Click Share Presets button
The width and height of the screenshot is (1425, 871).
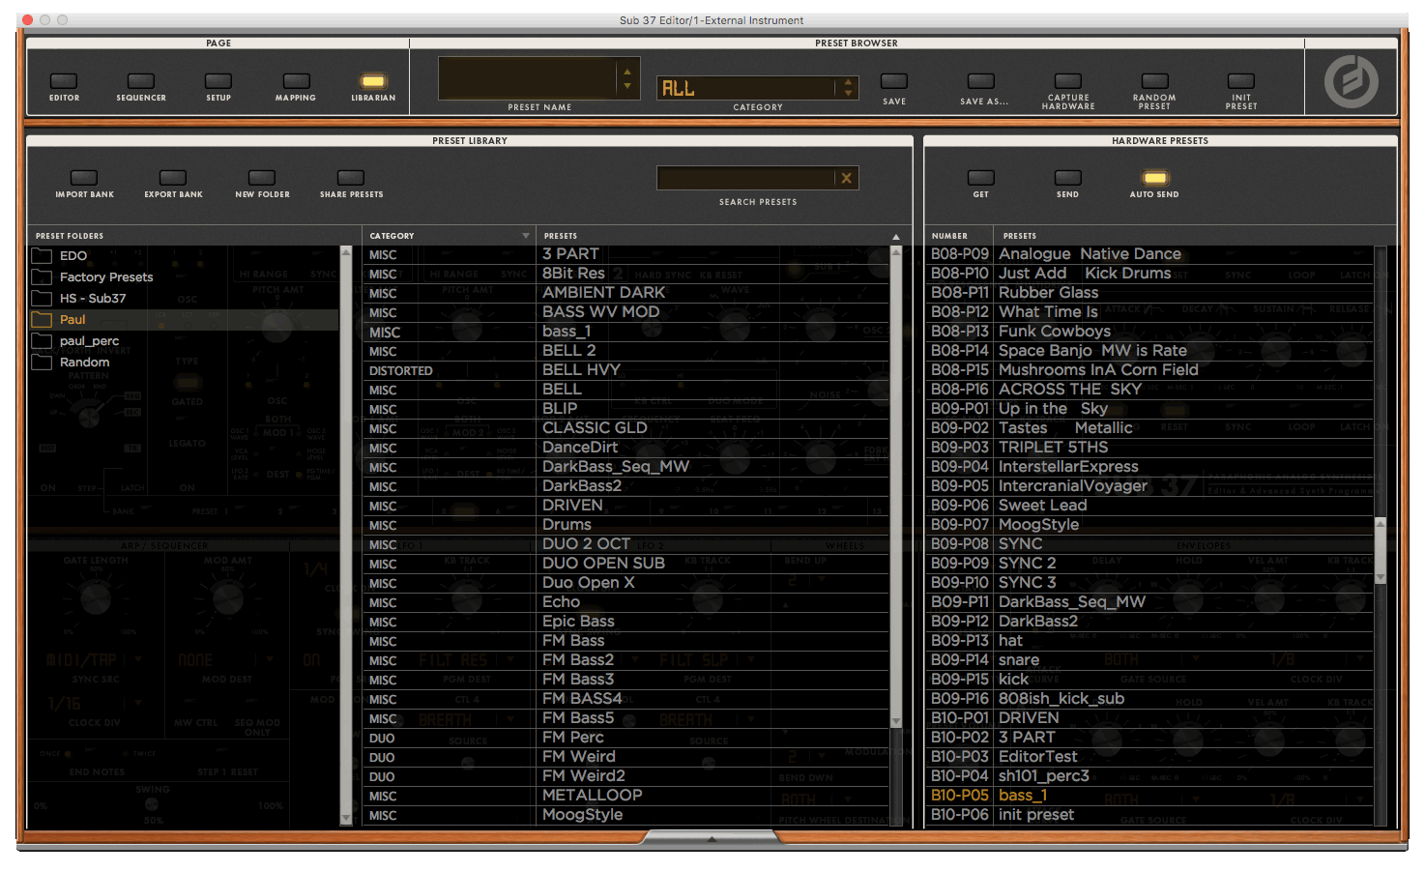[351, 178]
